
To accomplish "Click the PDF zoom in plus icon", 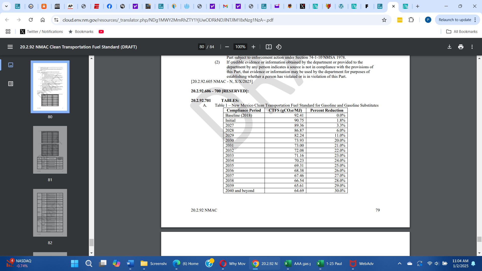I will coord(253,47).
